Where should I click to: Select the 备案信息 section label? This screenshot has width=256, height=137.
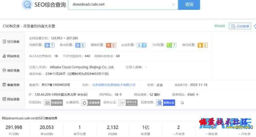[x=11, y=85]
